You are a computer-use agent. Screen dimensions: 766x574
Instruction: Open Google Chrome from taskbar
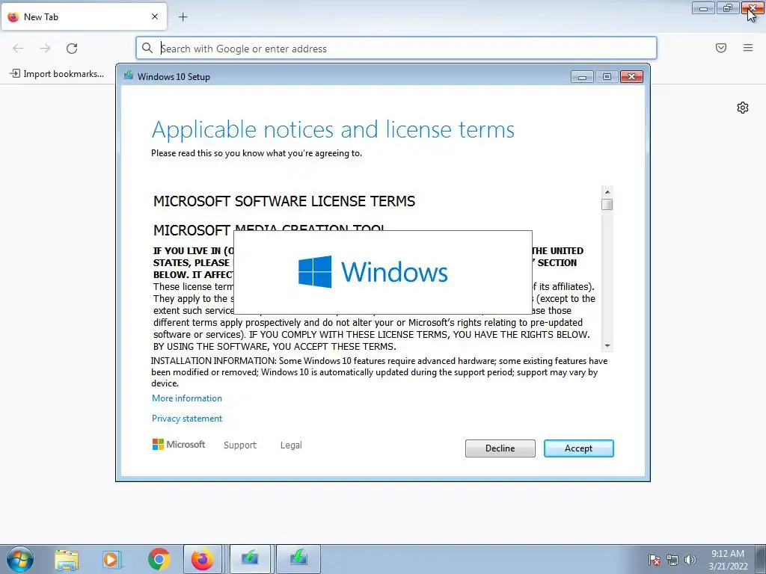click(x=159, y=559)
